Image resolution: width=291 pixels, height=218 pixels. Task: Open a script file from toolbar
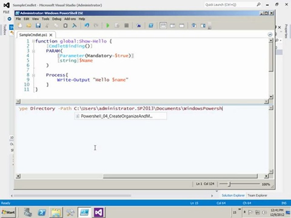29,25
